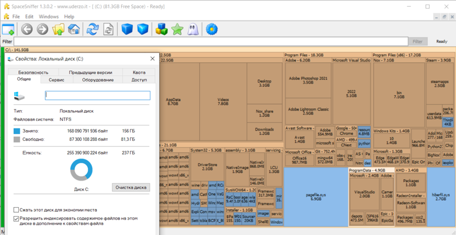
Task: Click the Program Files (x86) - 17.2GB header
Action: [414, 55]
